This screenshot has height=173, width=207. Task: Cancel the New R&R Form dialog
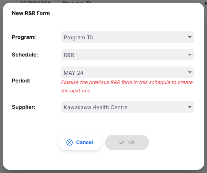tap(80, 142)
